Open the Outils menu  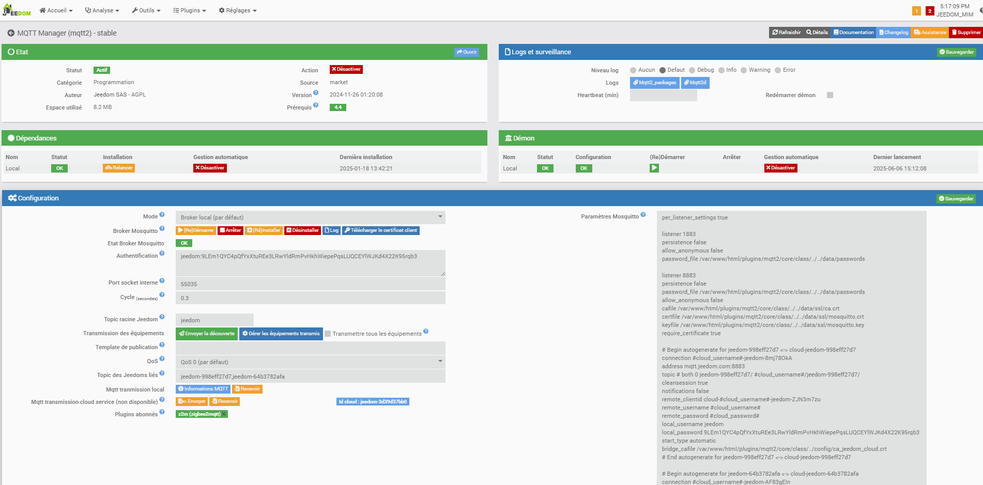point(146,10)
